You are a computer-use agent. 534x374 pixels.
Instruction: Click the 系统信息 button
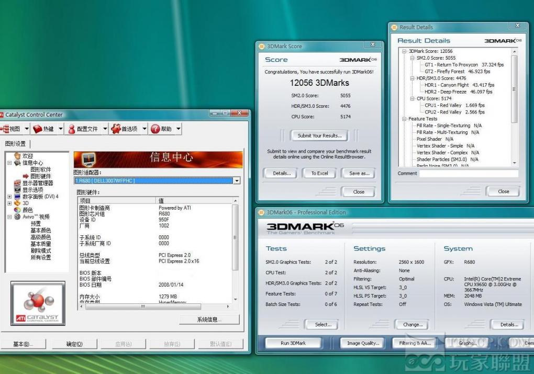click(209, 320)
